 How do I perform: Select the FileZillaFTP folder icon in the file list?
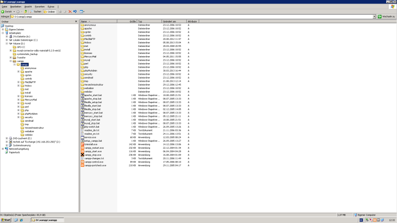(x=82, y=39)
